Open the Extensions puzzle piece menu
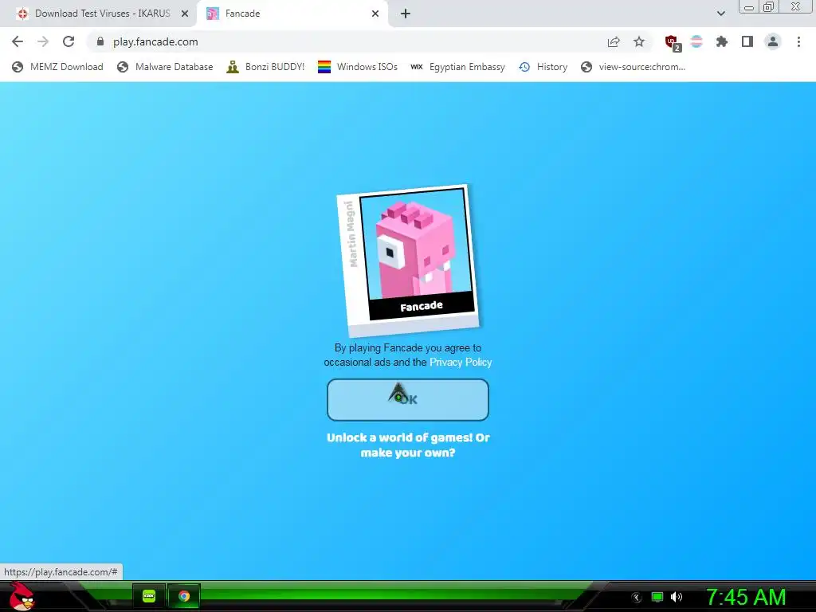The image size is (816, 612). click(x=722, y=41)
